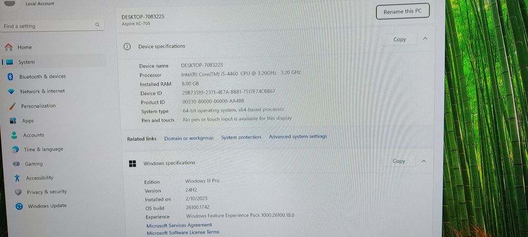Select System in the sidebar
The height and width of the screenshot is (237, 528).
click(x=26, y=62)
